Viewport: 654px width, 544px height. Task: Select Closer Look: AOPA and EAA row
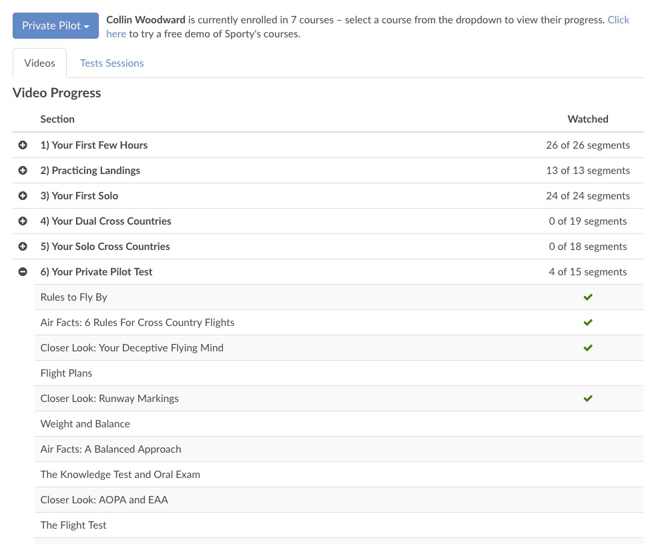104,500
